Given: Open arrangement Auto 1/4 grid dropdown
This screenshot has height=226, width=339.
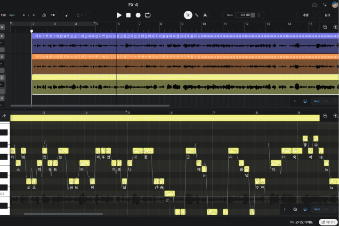Looking at the screenshot, I should coord(324,101).
